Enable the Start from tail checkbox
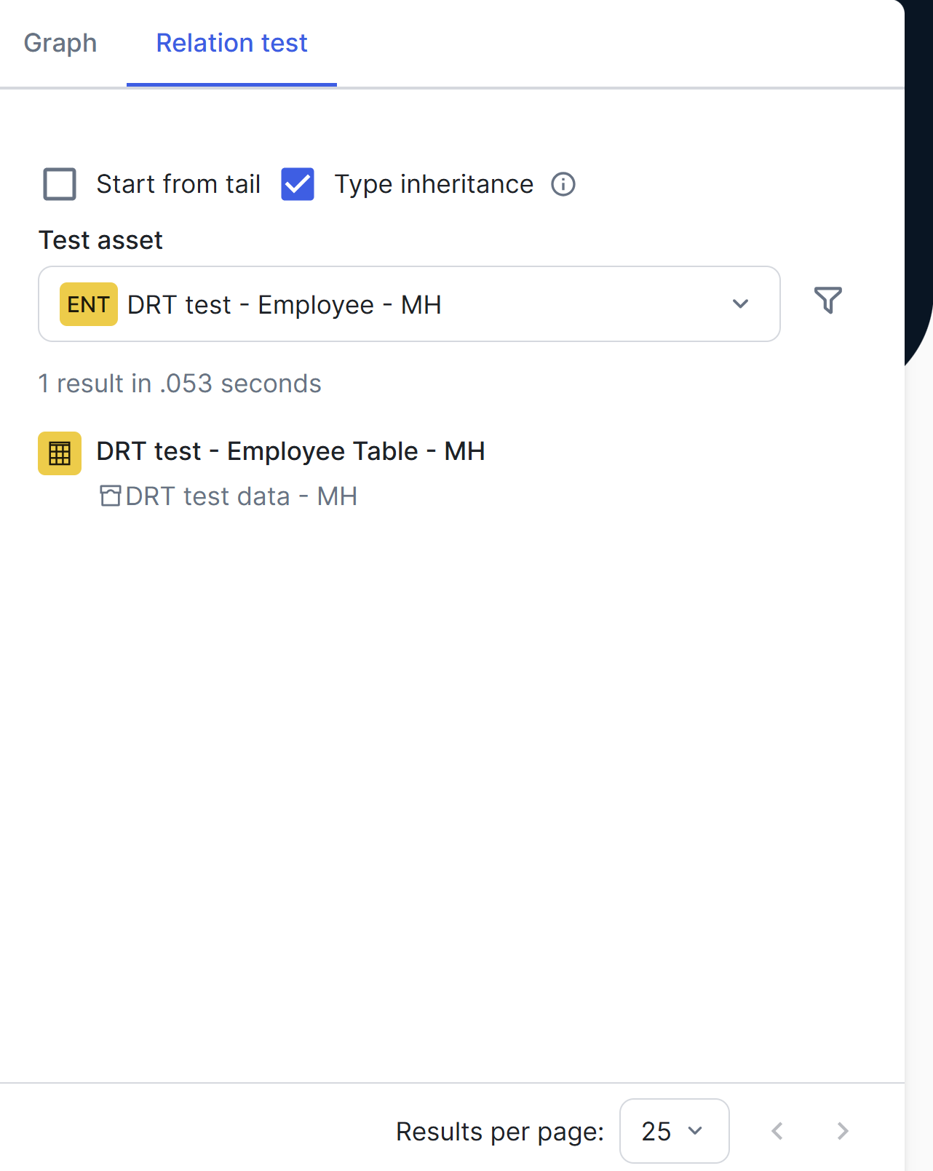 pos(60,184)
